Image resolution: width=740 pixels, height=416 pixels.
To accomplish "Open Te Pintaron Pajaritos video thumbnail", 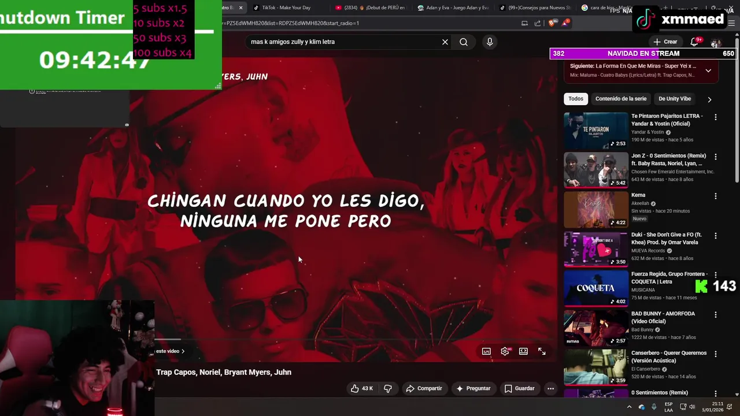I will pyautogui.click(x=596, y=131).
